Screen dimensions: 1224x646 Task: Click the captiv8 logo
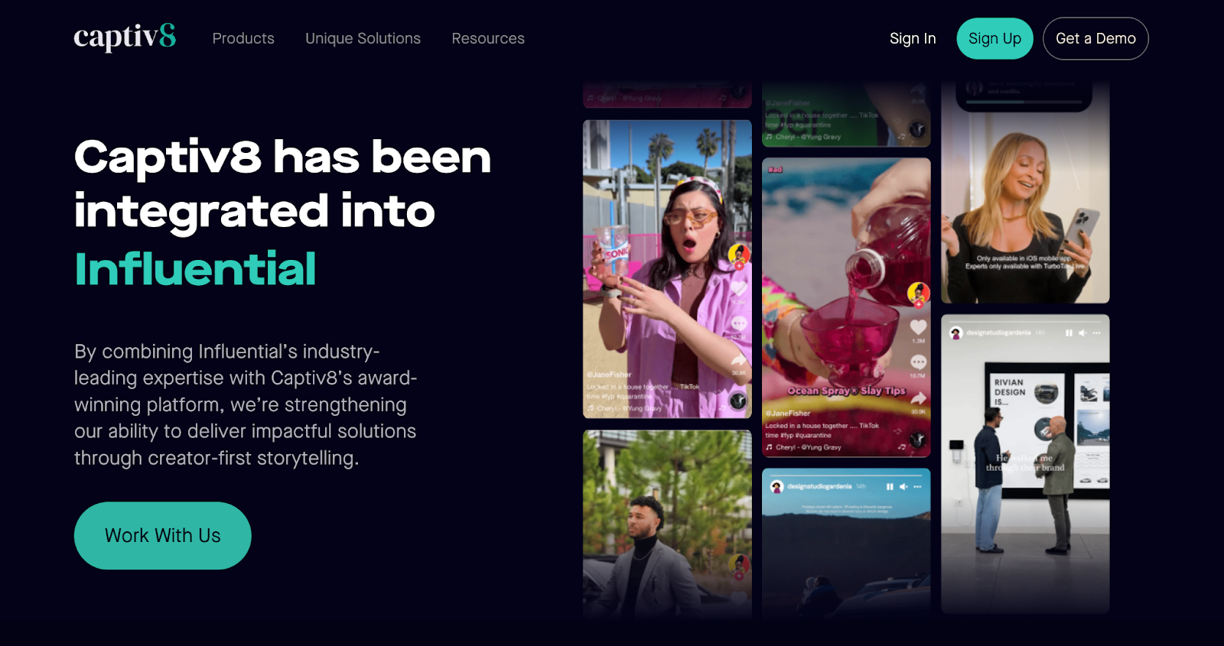click(125, 37)
